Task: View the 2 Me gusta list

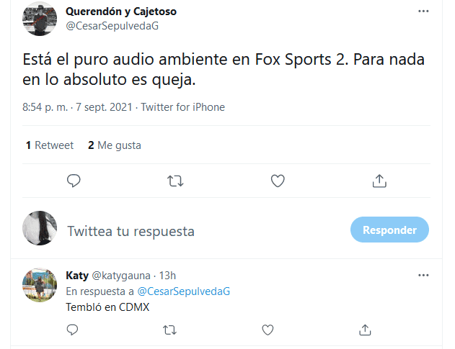Action: 115,145
